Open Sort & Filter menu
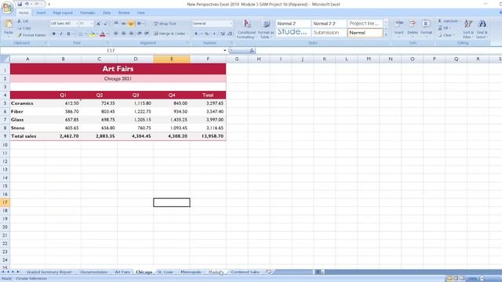Screen dimensions: 502x282 (x=468, y=29)
